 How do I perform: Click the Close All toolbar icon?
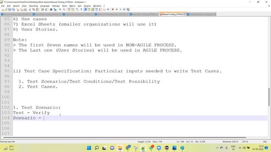(21, 9)
